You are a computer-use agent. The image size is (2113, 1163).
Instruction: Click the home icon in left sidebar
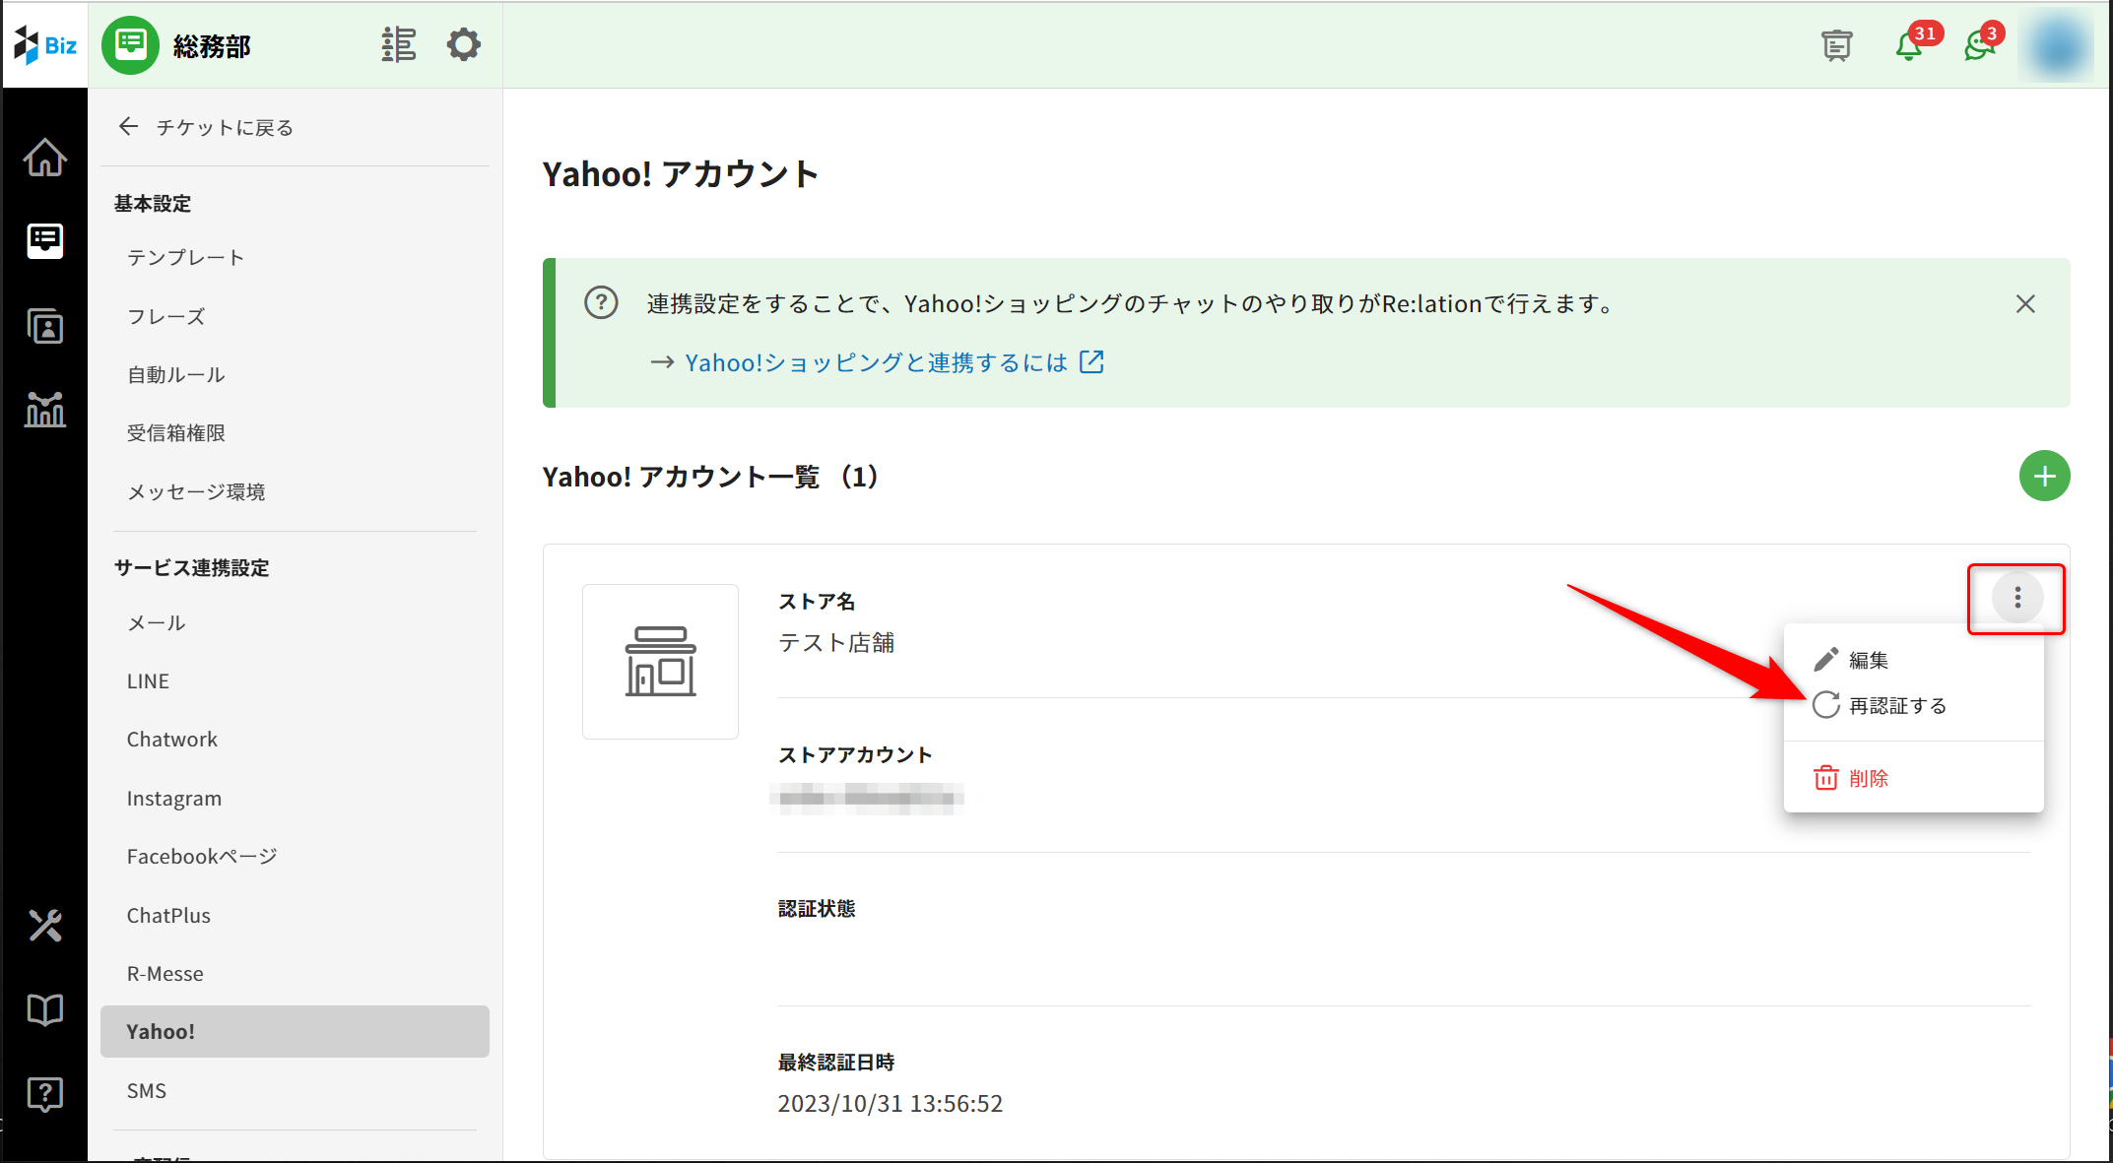44,158
